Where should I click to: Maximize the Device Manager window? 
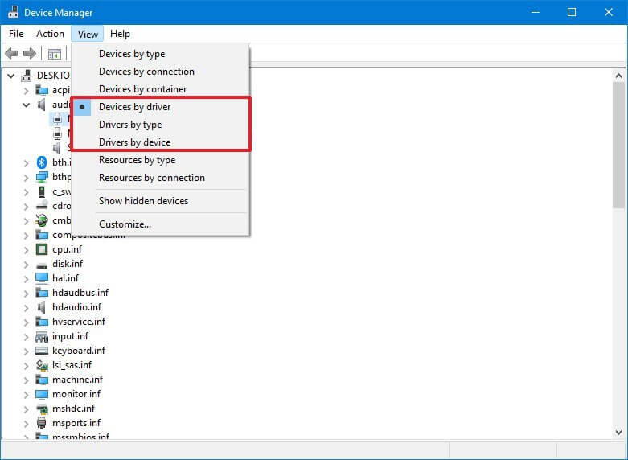tap(572, 12)
